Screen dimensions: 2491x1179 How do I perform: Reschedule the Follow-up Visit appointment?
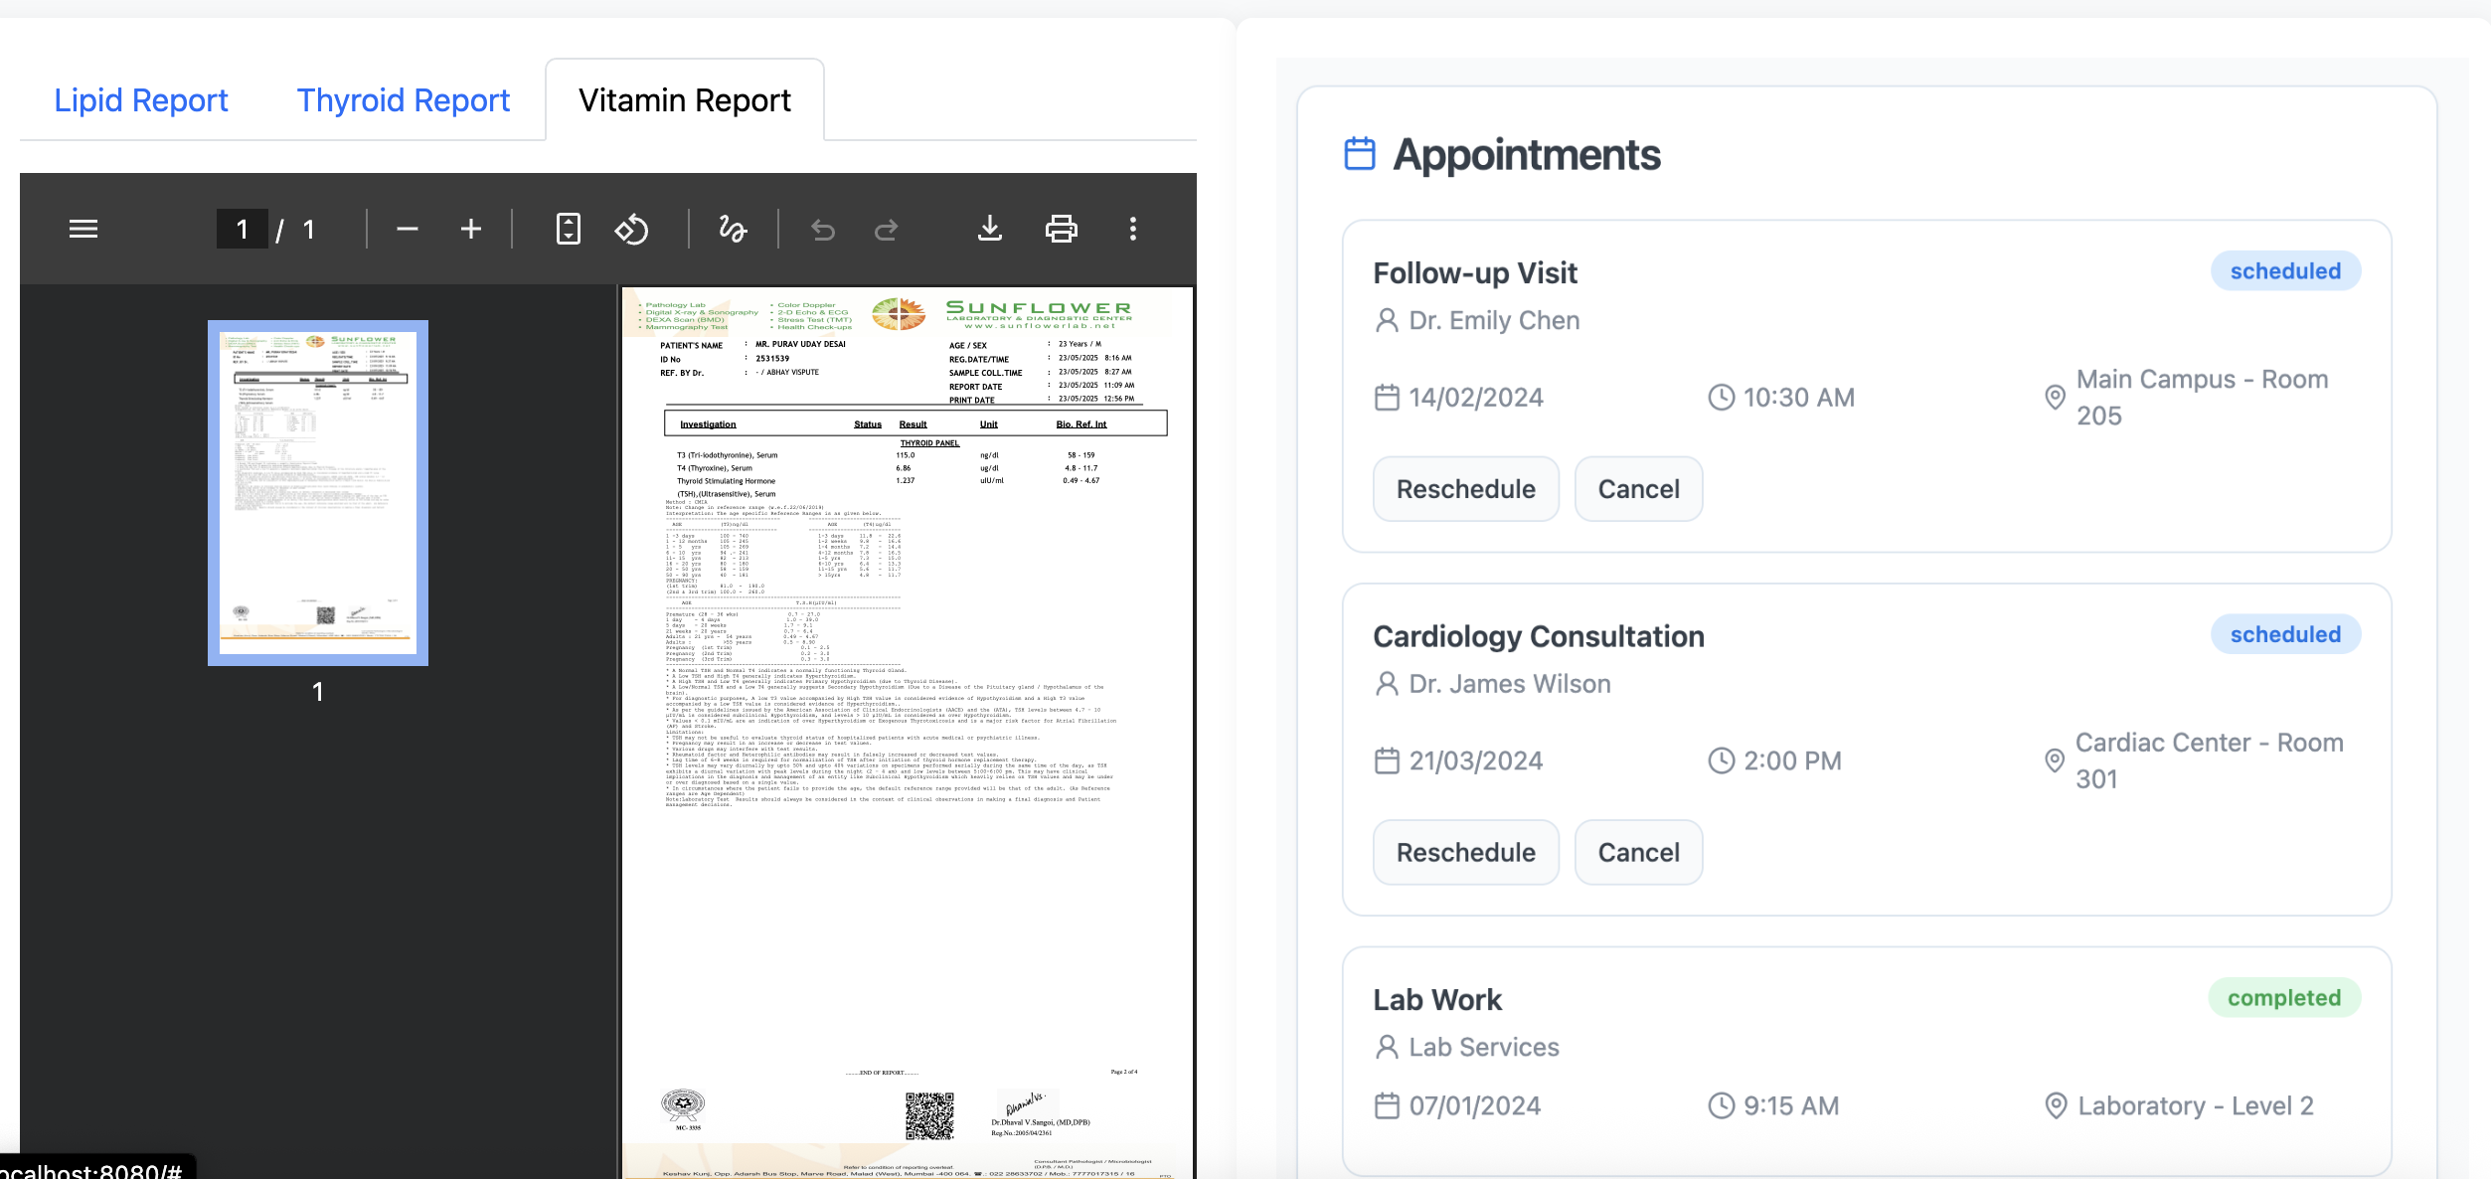pos(1465,489)
